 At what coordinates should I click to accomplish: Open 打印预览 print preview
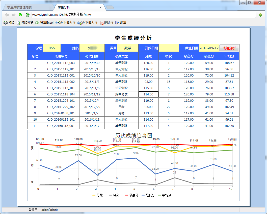(25, 23)
